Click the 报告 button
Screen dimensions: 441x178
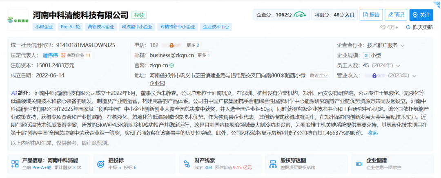[x=370, y=15]
